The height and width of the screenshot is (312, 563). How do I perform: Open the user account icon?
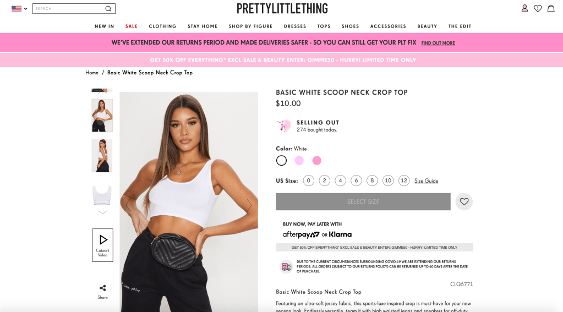tap(524, 8)
